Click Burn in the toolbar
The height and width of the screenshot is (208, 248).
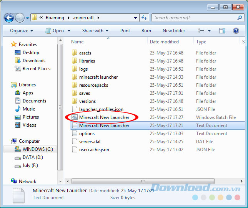[x=146, y=31]
